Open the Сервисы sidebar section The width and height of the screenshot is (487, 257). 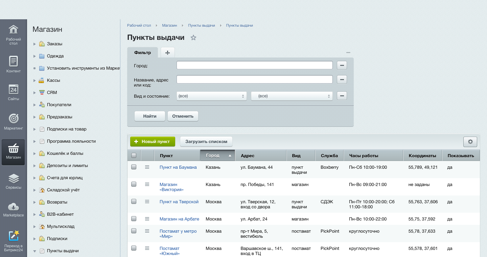pyautogui.click(x=14, y=181)
